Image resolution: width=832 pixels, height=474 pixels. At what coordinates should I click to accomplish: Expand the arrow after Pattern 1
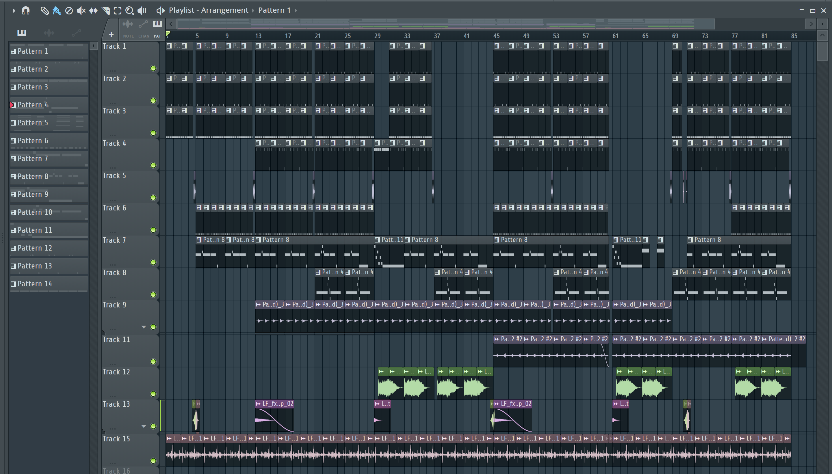(x=296, y=10)
